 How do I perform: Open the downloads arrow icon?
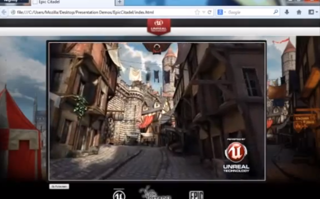(x=286, y=12)
